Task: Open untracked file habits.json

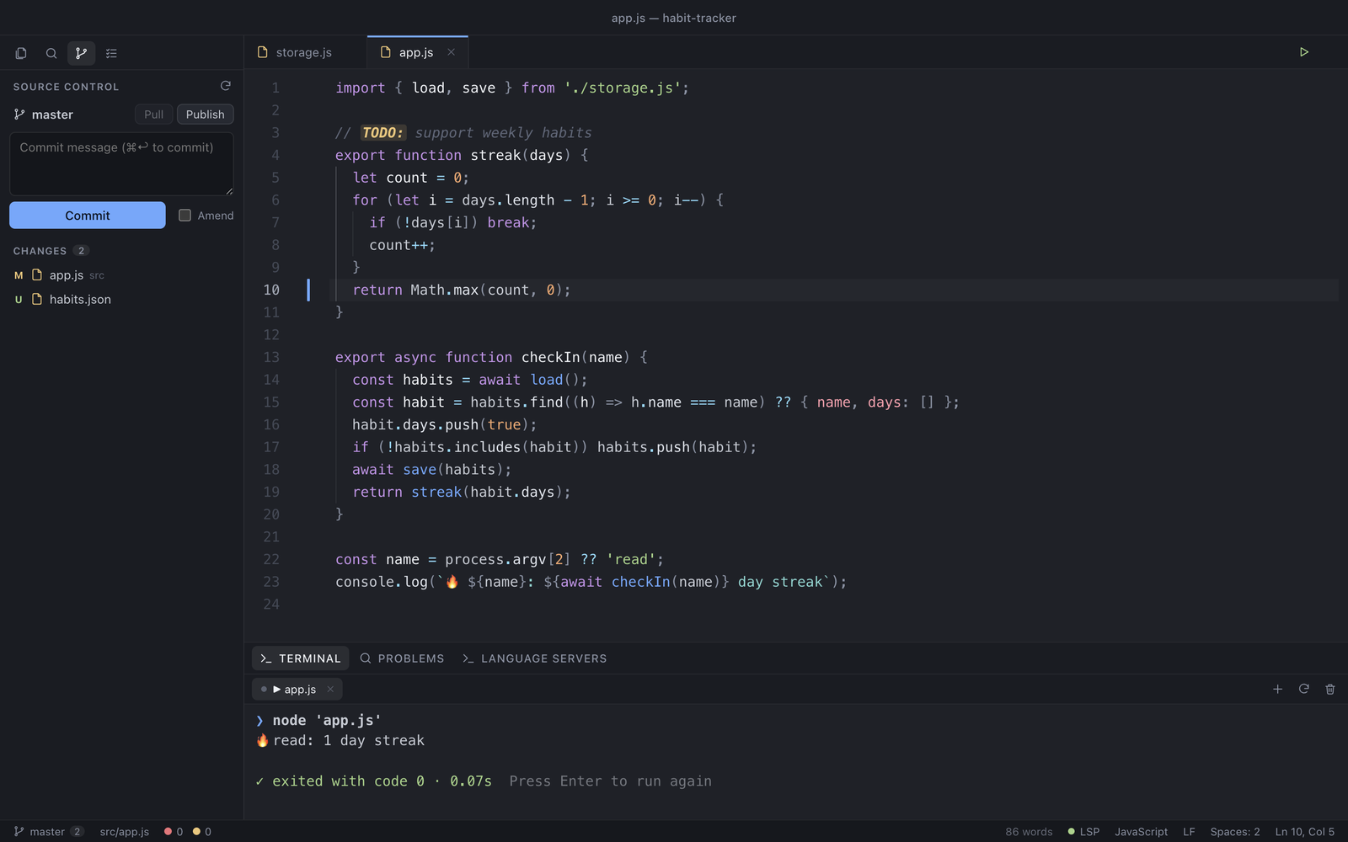Action: pos(121,299)
